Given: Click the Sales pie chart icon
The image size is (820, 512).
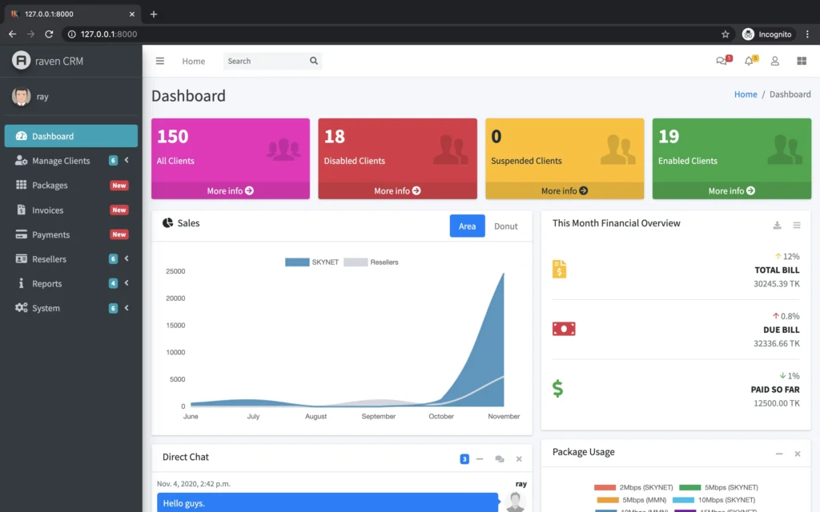Looking at the screenshot, I should (167, 223).
